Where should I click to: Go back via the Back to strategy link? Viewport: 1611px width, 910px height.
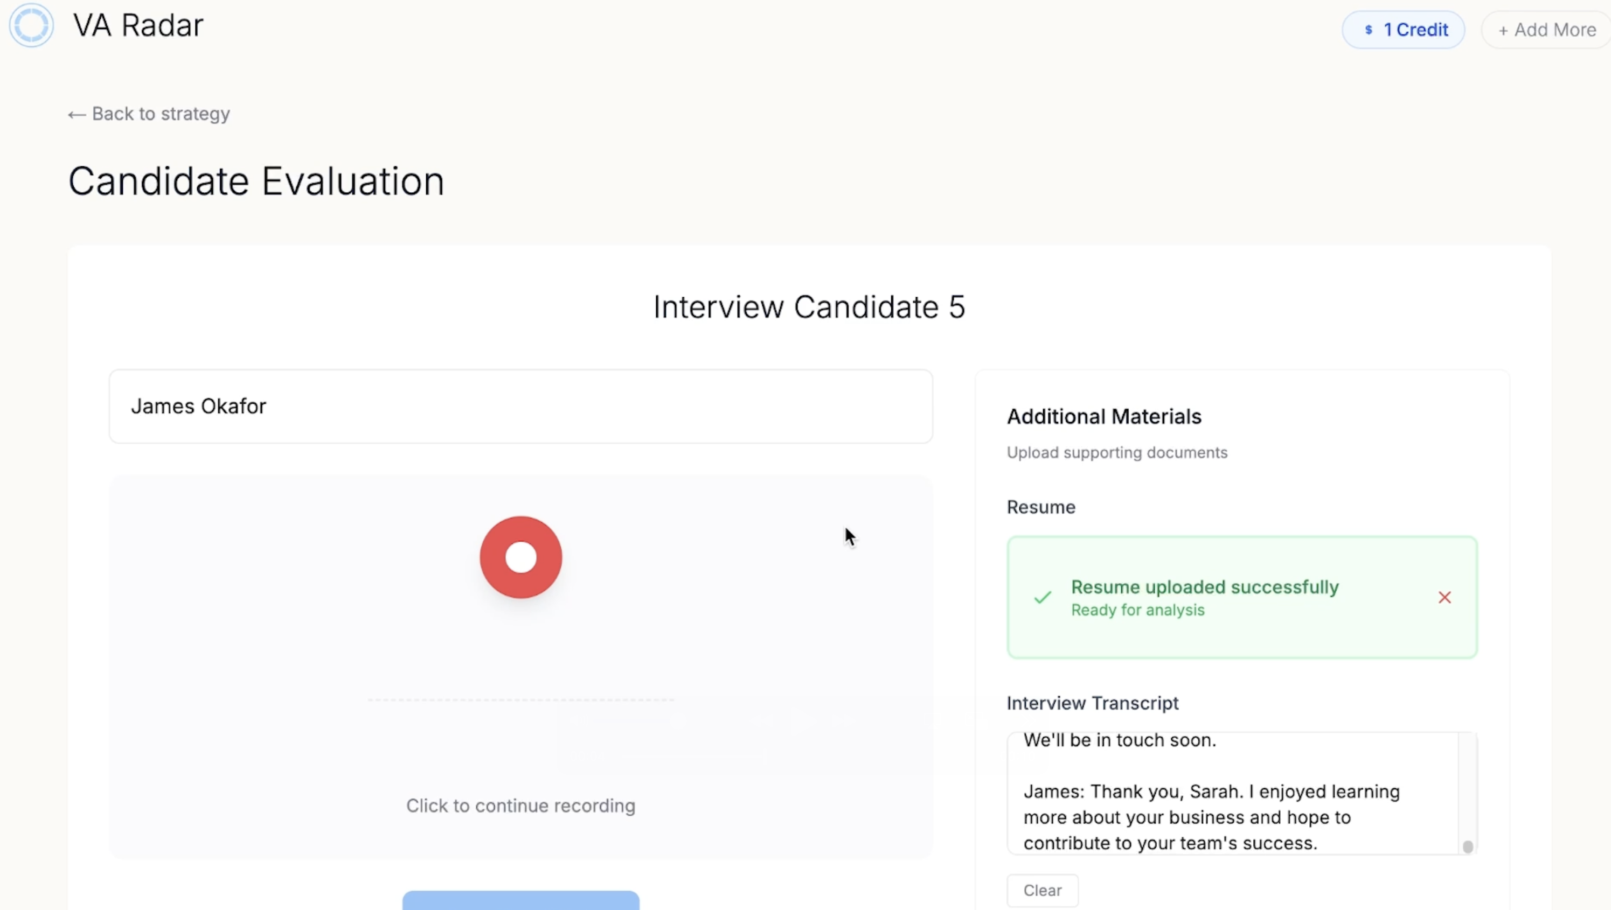[149, 114]
